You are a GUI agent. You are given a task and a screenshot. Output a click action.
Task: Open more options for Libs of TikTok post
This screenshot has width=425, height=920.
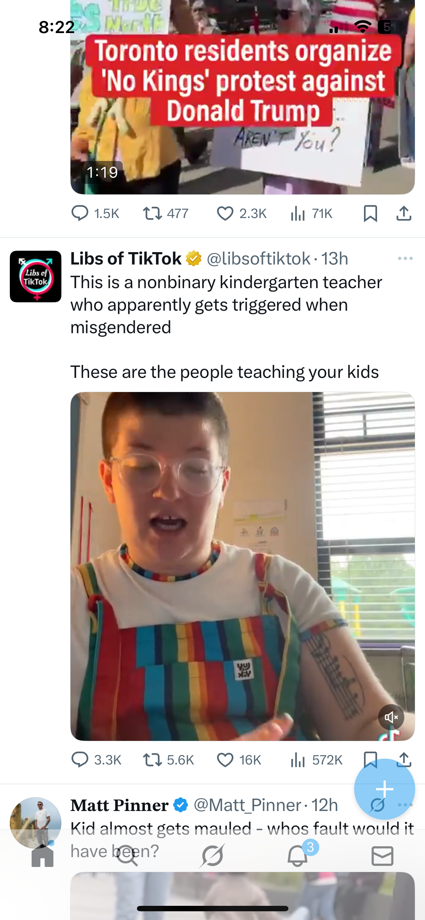coord(405,258)
